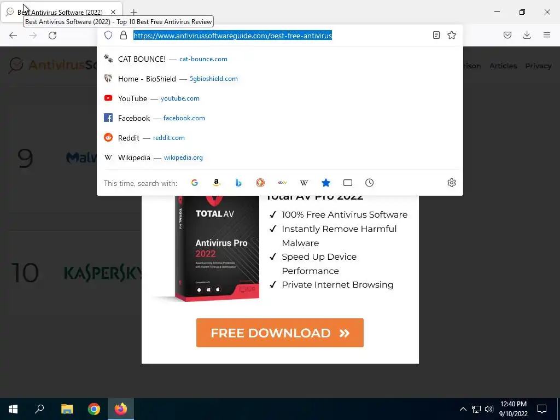Viewport: 560px width, 420px height.
Task: Launch Google Chrome from taskbar
Action: [x=94, y=409]
